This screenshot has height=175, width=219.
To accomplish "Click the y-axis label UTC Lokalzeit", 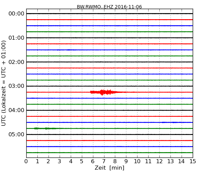I will pos(4,83).
